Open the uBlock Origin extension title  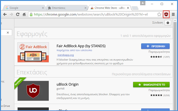[68, 84]
